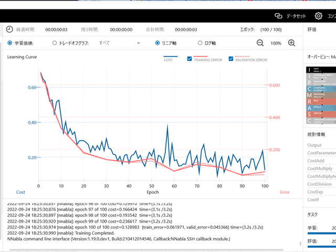
Task: Toggle the TRAINING ERROR checkbox
Action: click(190, 59)
